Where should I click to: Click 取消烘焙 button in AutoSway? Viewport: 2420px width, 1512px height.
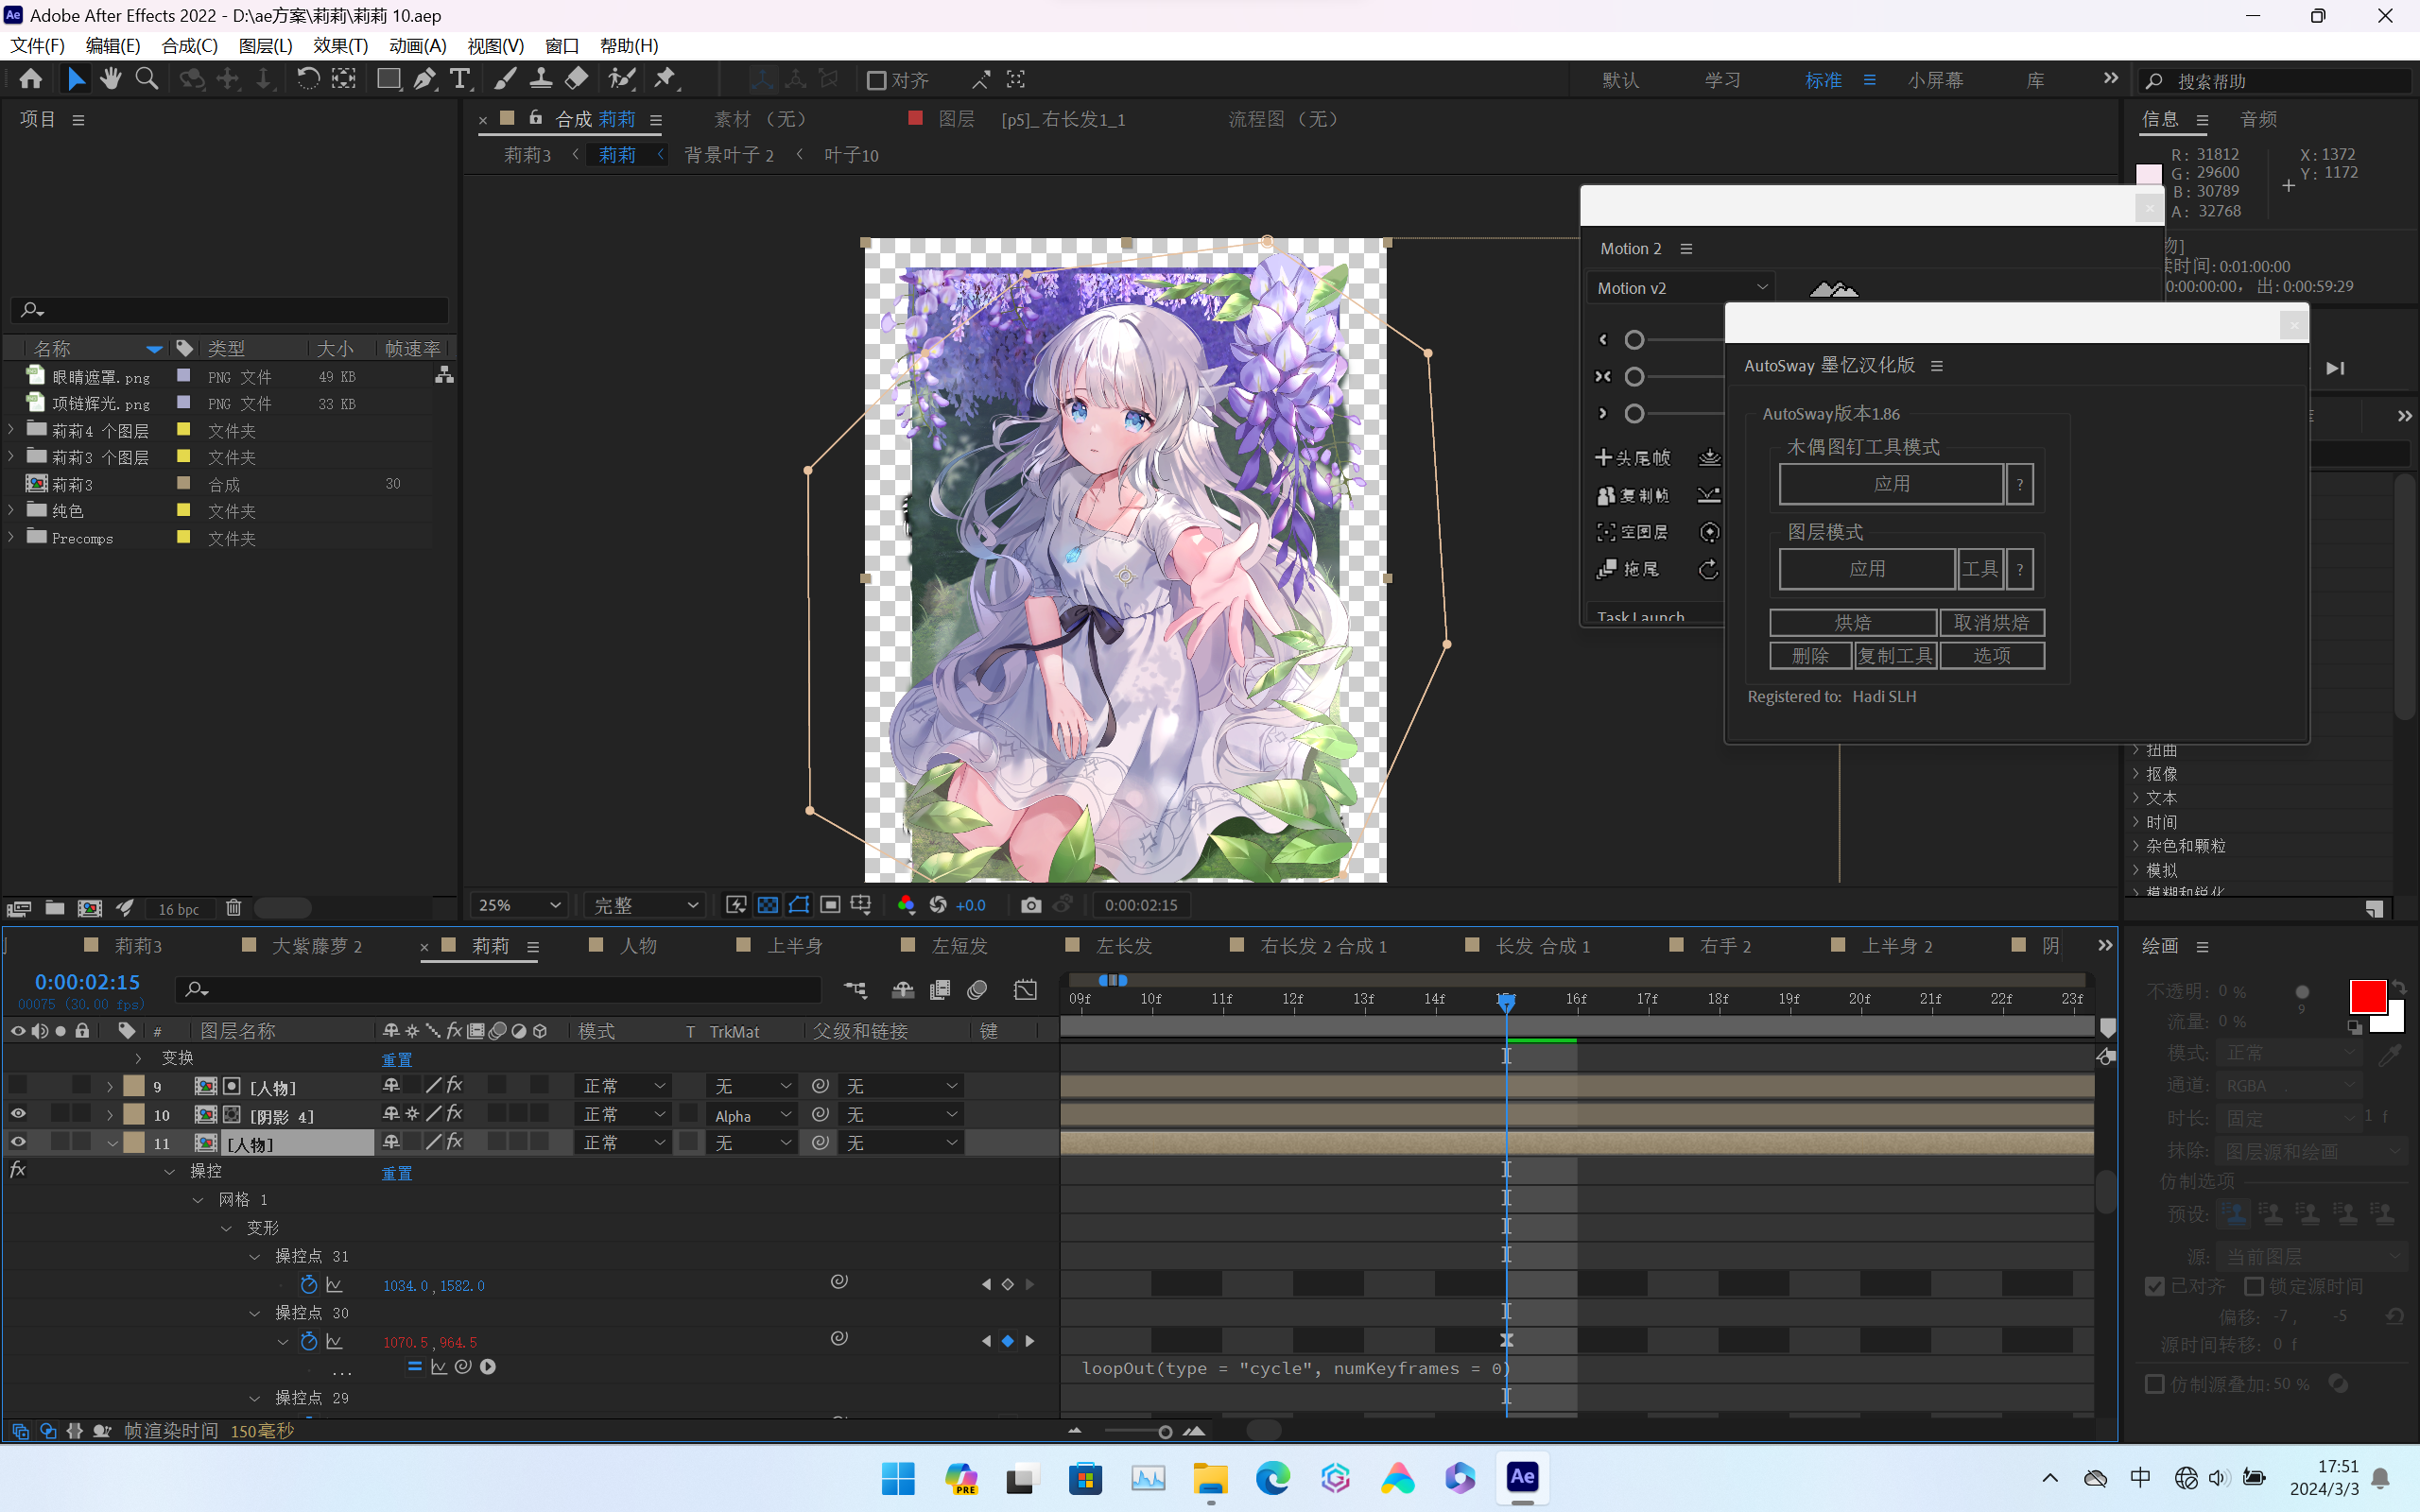pyautogui.click(x=1992, y=623)
